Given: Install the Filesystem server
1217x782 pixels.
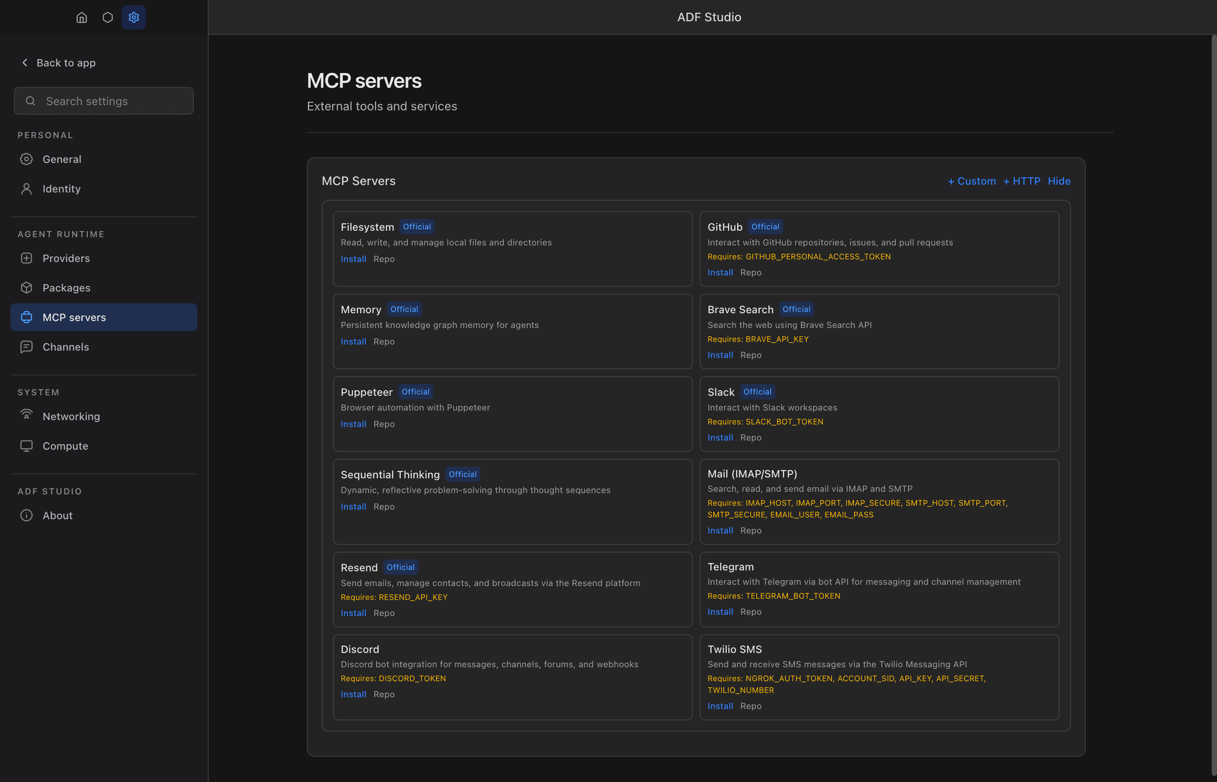Looking at the screenshot, I should (353, 259).
